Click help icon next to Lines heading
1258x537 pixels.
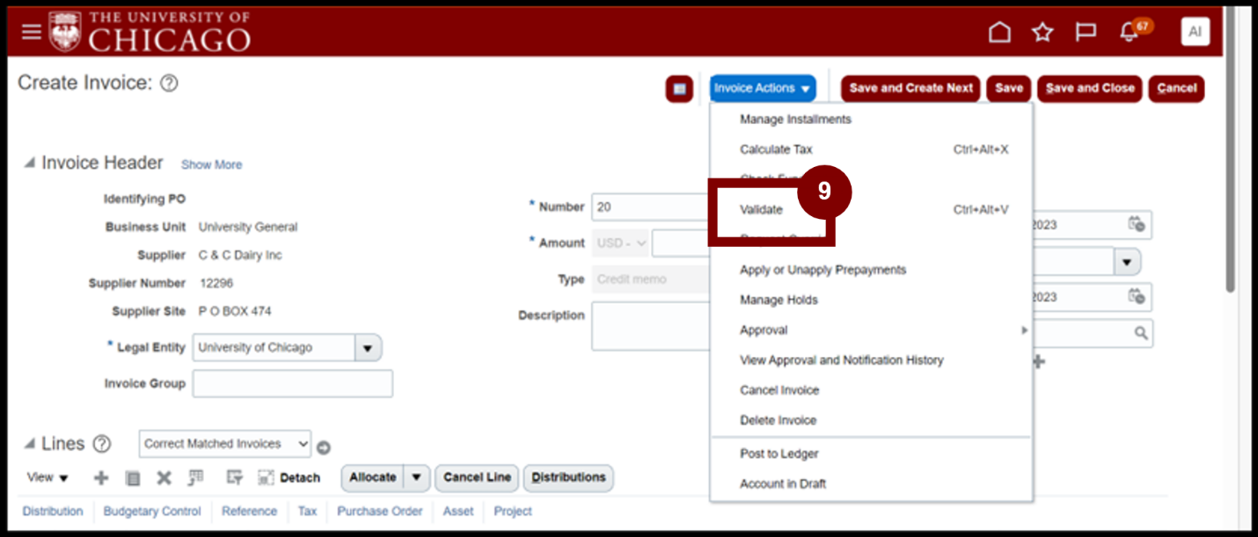(x=102, y=444)
